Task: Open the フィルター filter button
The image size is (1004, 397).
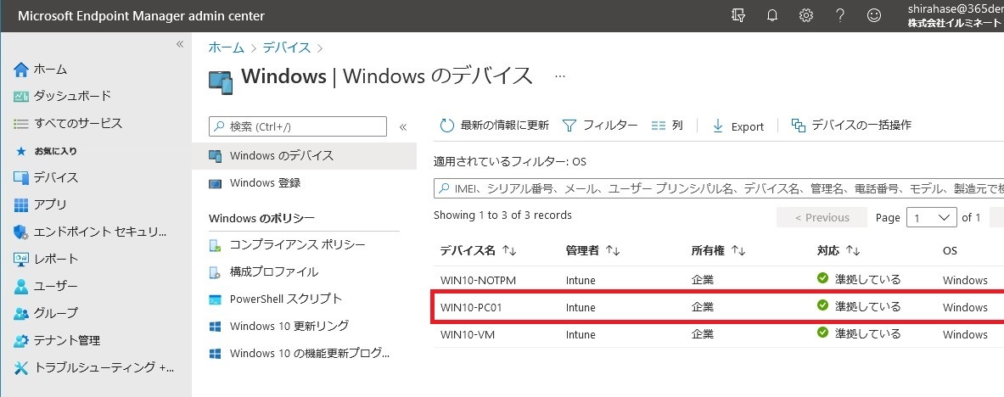Action: coord(600,126)
